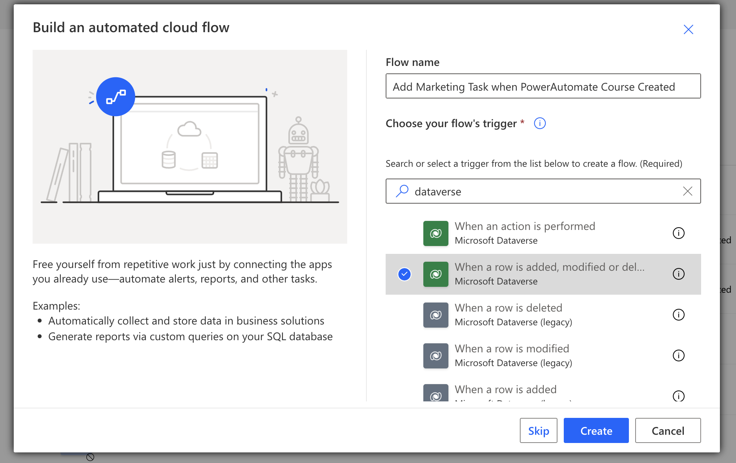Click info icon beside Choose your flow's trigger

pos(540,124)
